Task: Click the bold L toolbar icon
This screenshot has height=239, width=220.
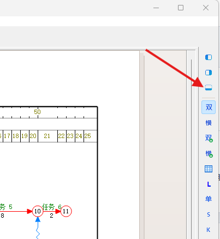Action: point(209,184)
